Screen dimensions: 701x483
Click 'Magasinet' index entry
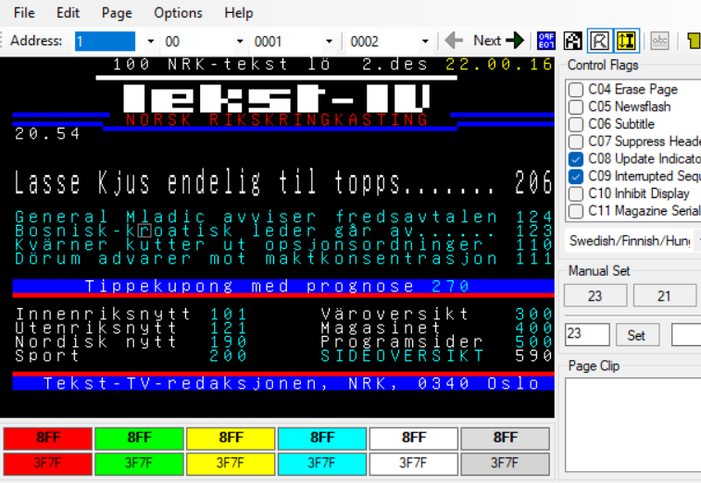pos(381,328)
